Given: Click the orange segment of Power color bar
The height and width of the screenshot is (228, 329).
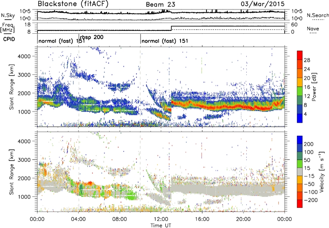Looking at the screenshot, I should coord(300,73).
